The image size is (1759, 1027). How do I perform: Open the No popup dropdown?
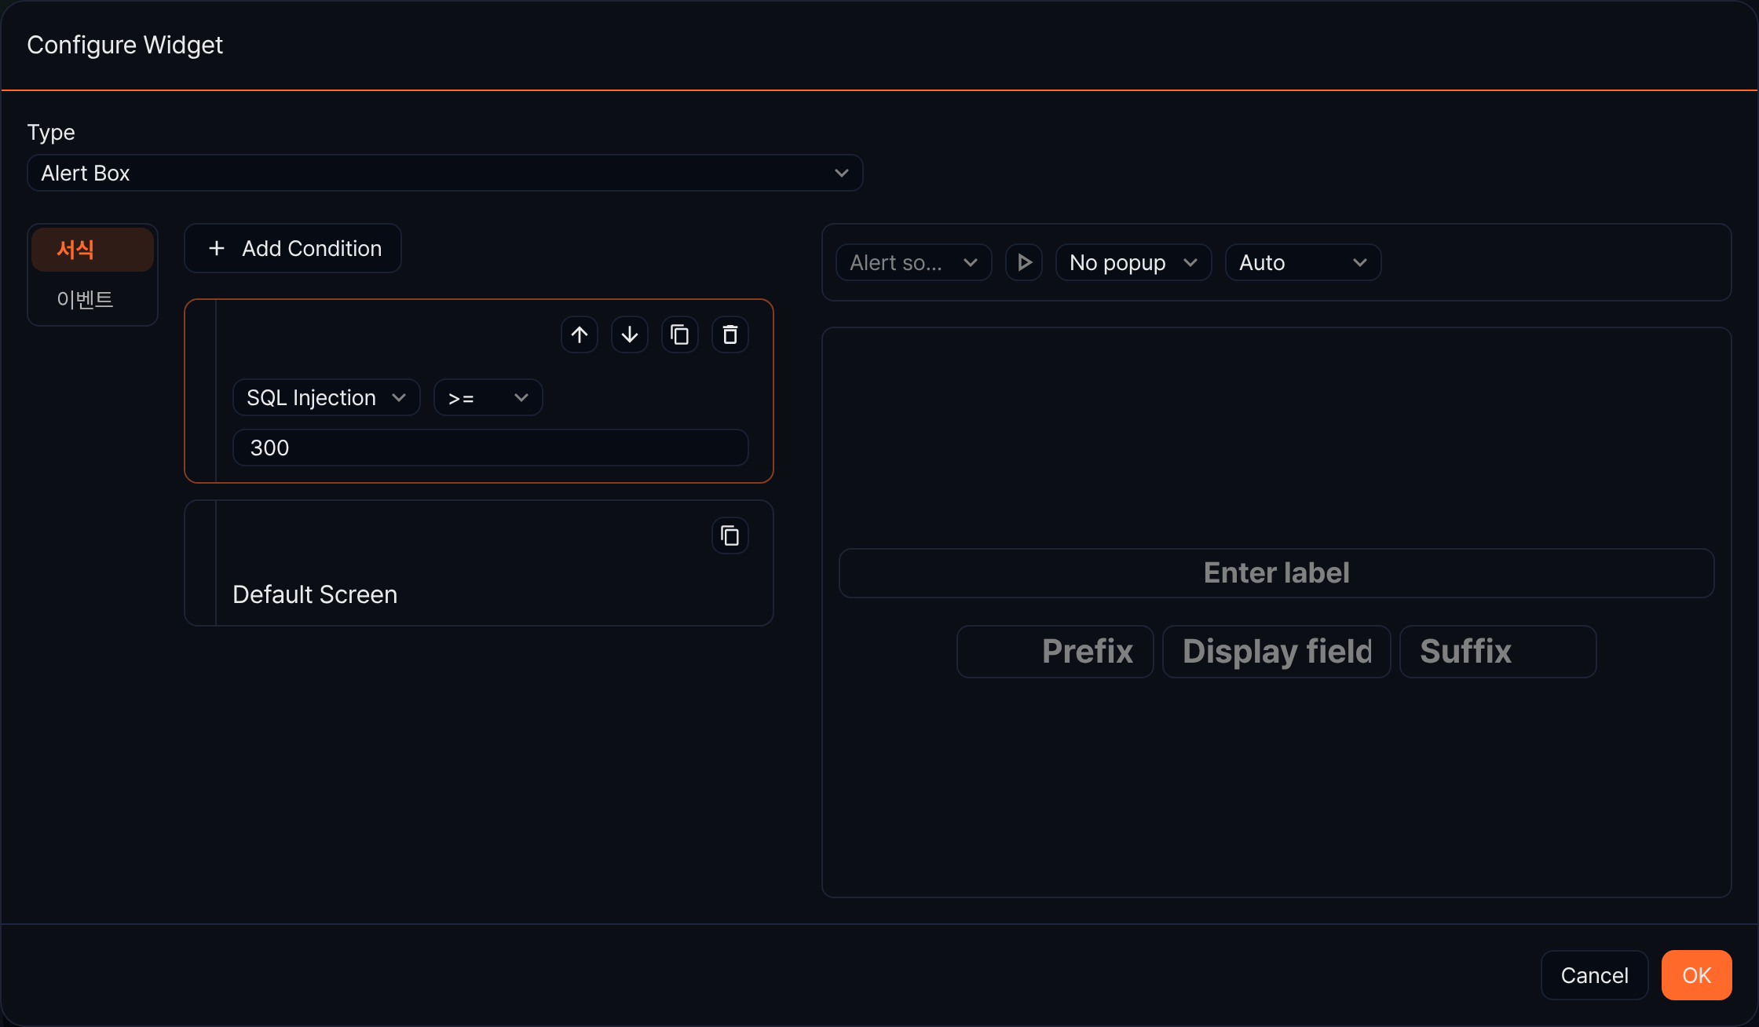tap(1134, 262)
